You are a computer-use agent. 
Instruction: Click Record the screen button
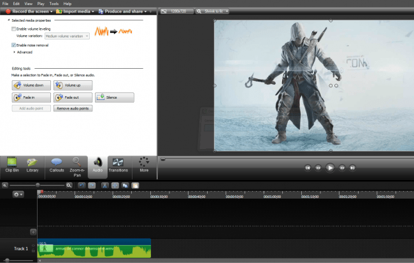(27, 11)
